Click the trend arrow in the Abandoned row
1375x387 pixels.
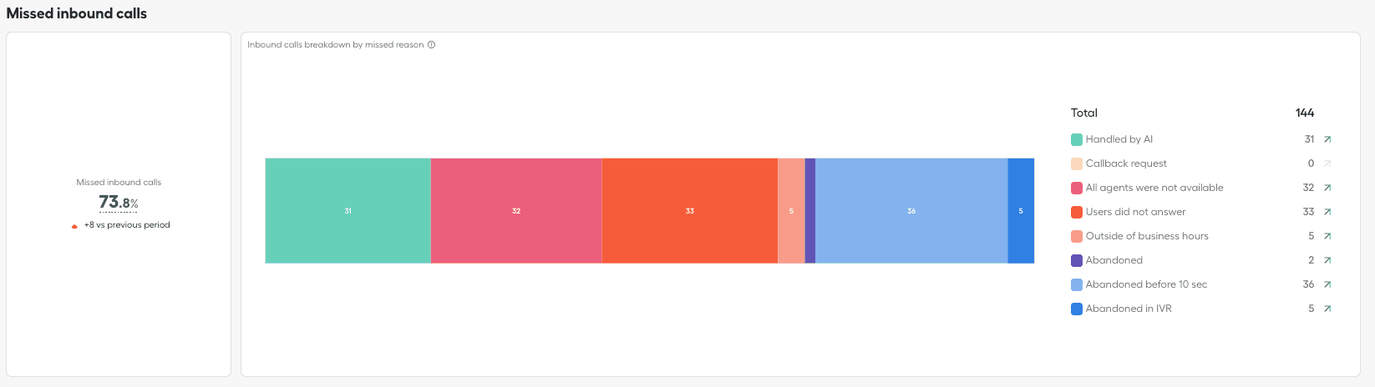(x=1327, y=260)
